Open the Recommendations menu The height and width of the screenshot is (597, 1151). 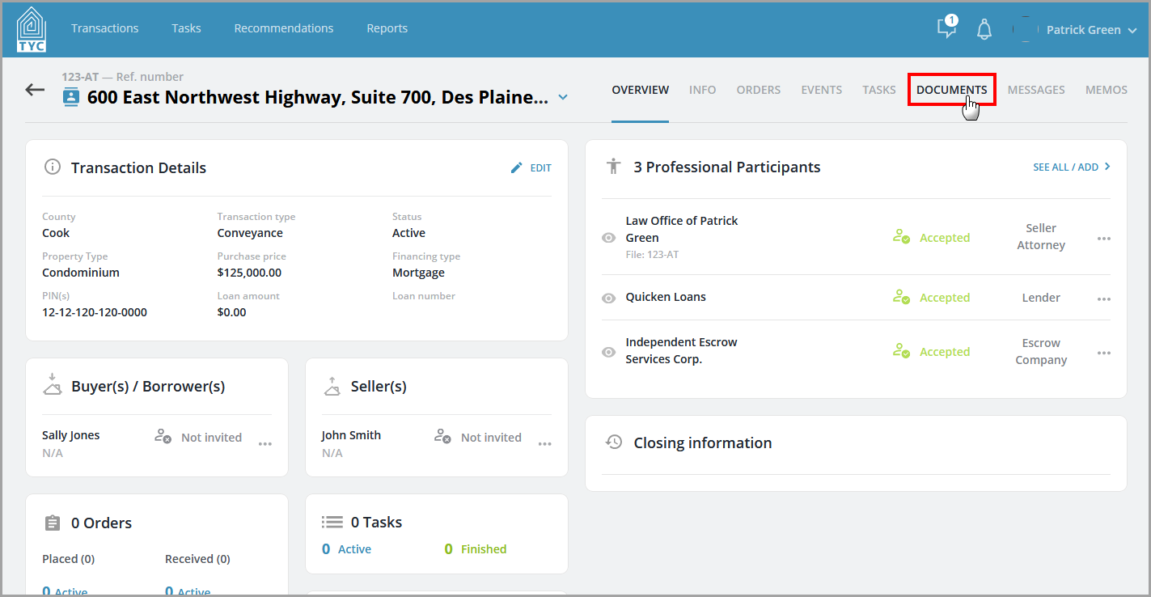[284, 28]
